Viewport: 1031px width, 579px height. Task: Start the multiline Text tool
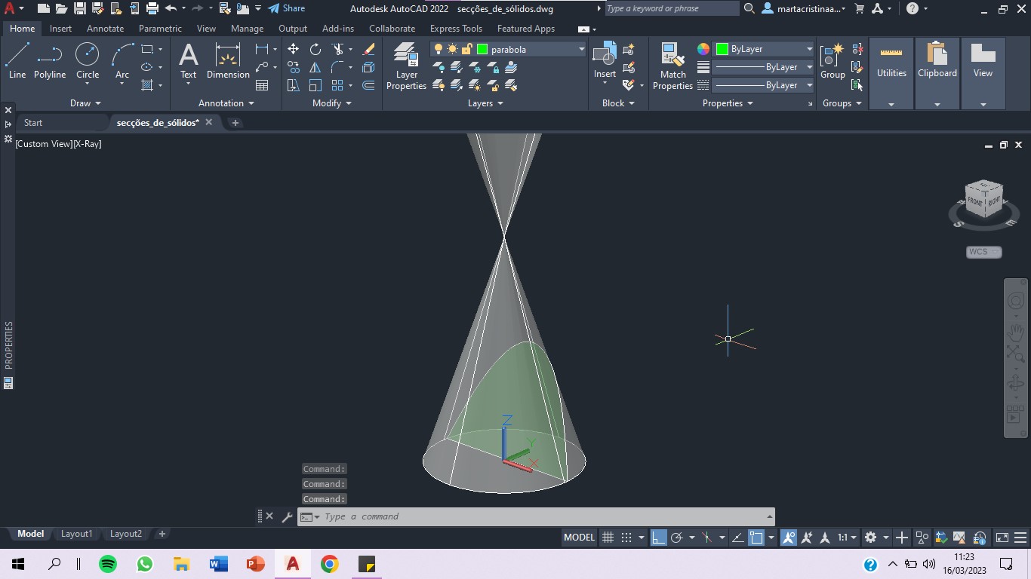pos(188,60)
